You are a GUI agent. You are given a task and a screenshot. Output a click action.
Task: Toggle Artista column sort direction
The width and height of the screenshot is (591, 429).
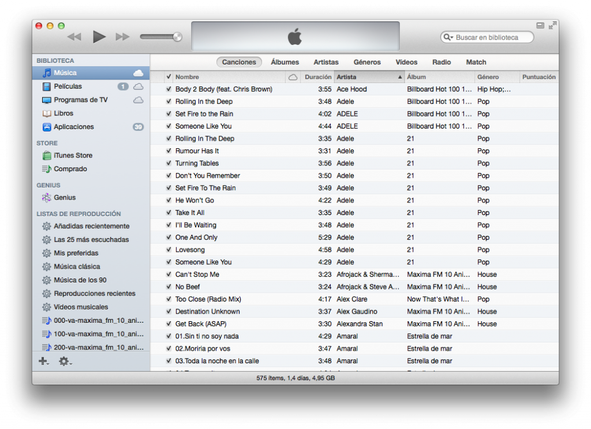pos(369,77)
